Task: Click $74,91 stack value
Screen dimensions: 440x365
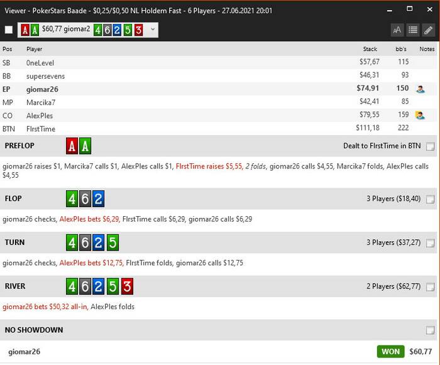Action: (x=368, y=89)
